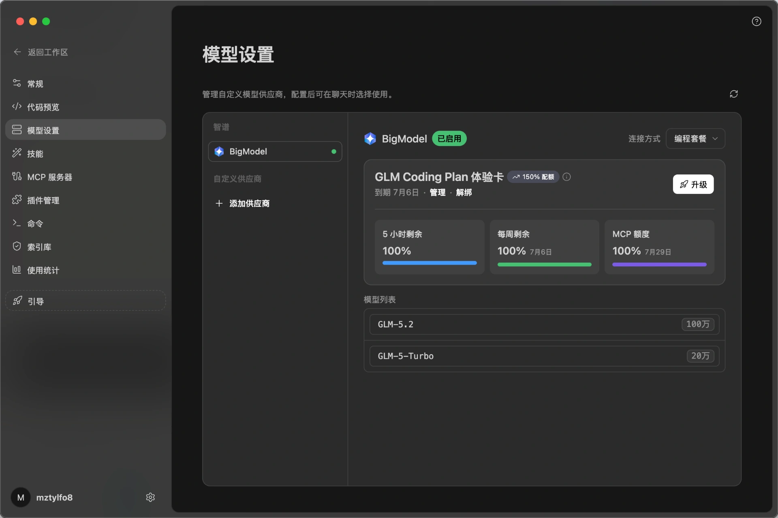Click the help question mark icon
Screen dimensions: 778x518
click(756, 21)
